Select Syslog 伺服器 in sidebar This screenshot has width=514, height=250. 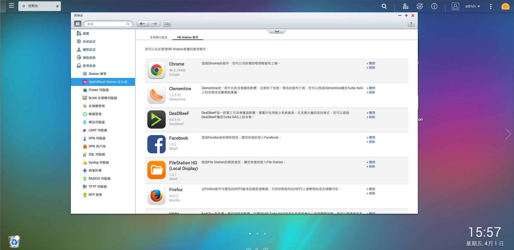tap(103, 162)
